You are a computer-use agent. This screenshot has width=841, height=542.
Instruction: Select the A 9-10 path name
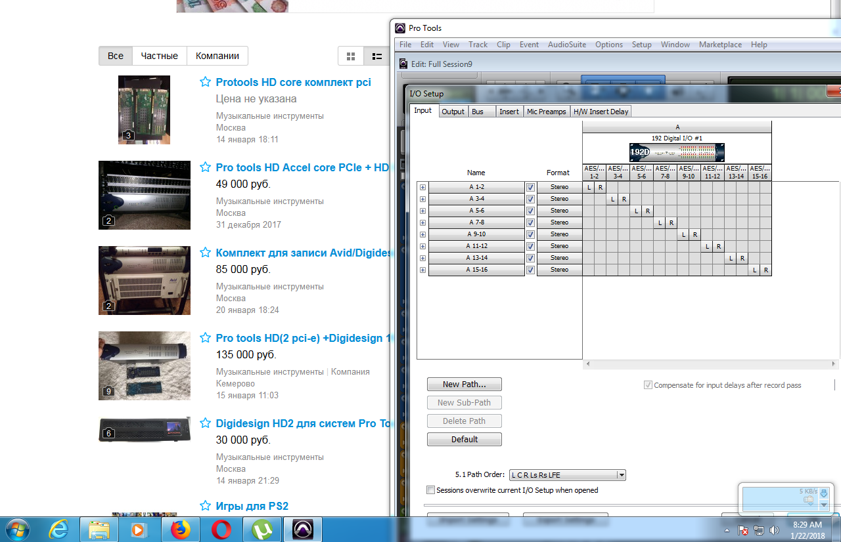[476, 234]
